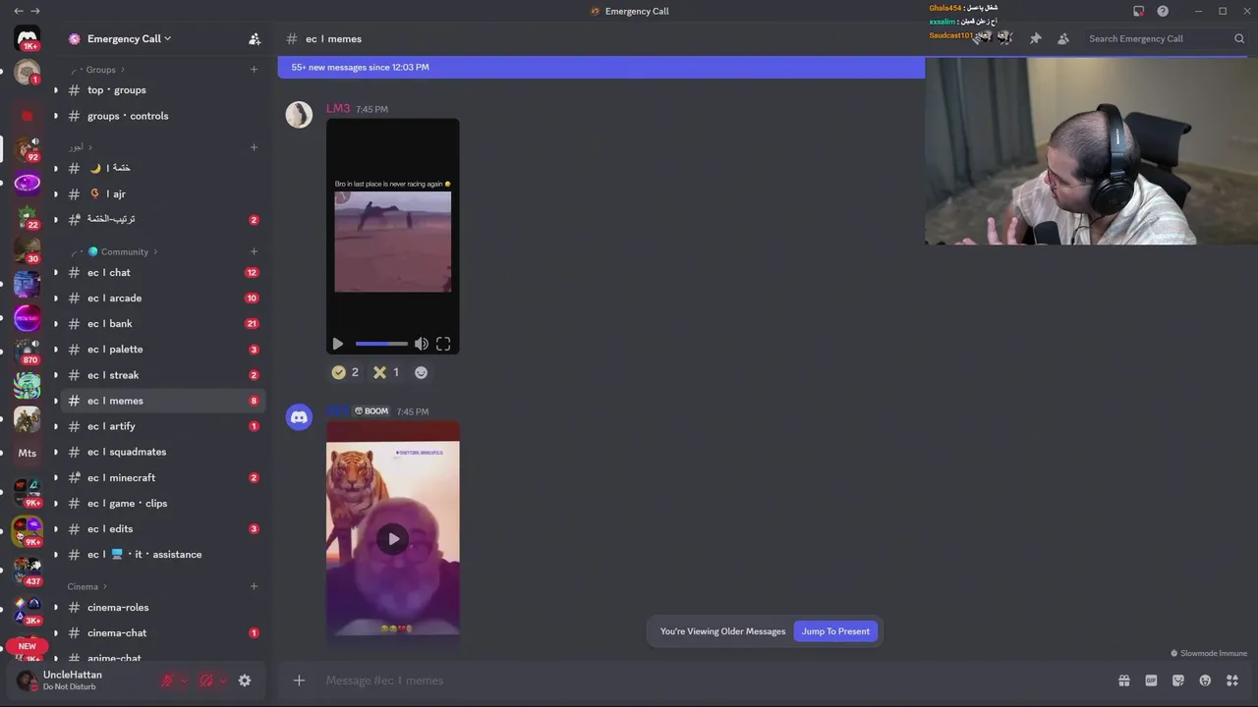Collapse the Community category

pos(124,251)
